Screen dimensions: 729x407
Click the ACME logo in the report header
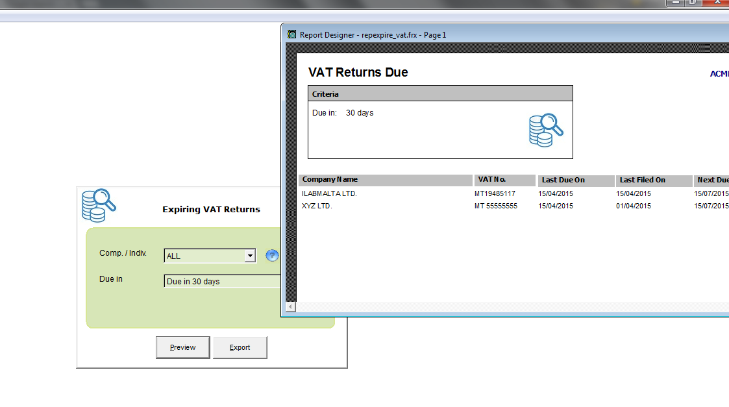point(719,74)
